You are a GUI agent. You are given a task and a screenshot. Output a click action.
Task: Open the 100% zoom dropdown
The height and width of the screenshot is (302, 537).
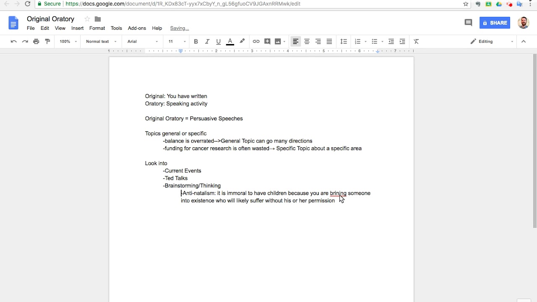point(68,42)
